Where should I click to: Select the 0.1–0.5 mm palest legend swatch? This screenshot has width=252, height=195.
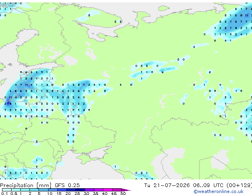point(7,190)
